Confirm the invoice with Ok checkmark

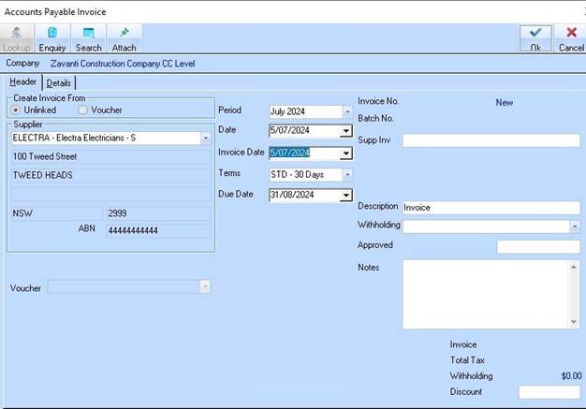[x=535, y=37]
